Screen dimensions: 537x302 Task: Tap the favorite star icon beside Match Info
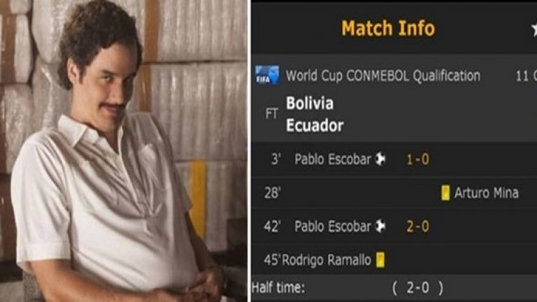[x=534, y=29]
